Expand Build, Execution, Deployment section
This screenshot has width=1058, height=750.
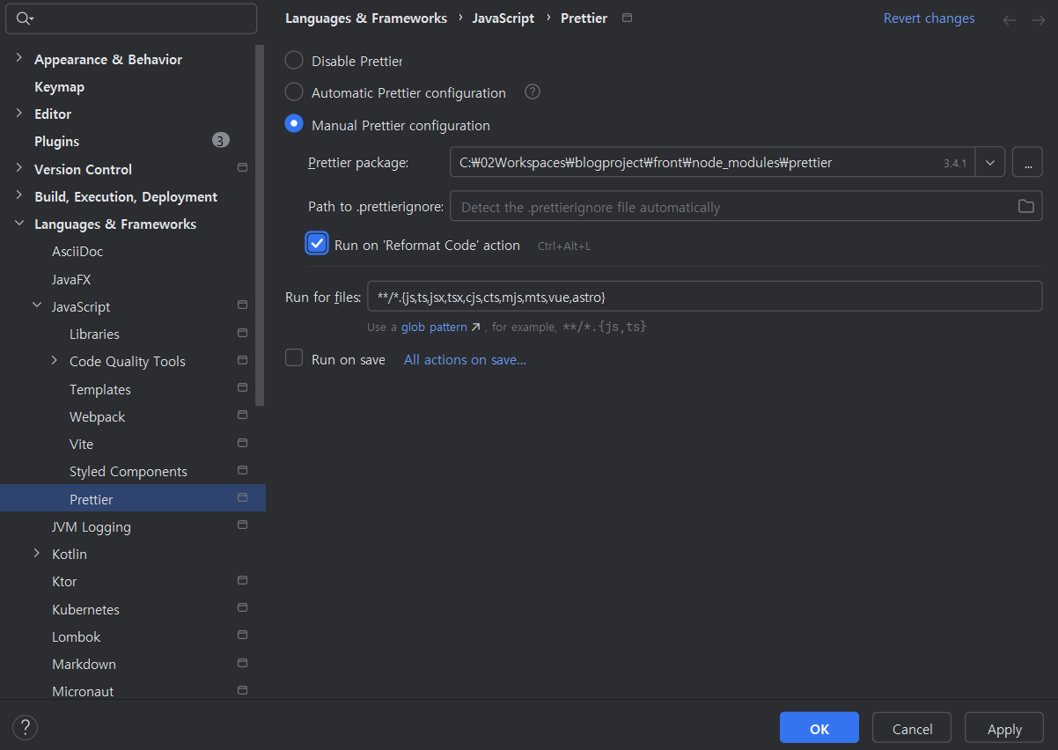click(19, 195)
